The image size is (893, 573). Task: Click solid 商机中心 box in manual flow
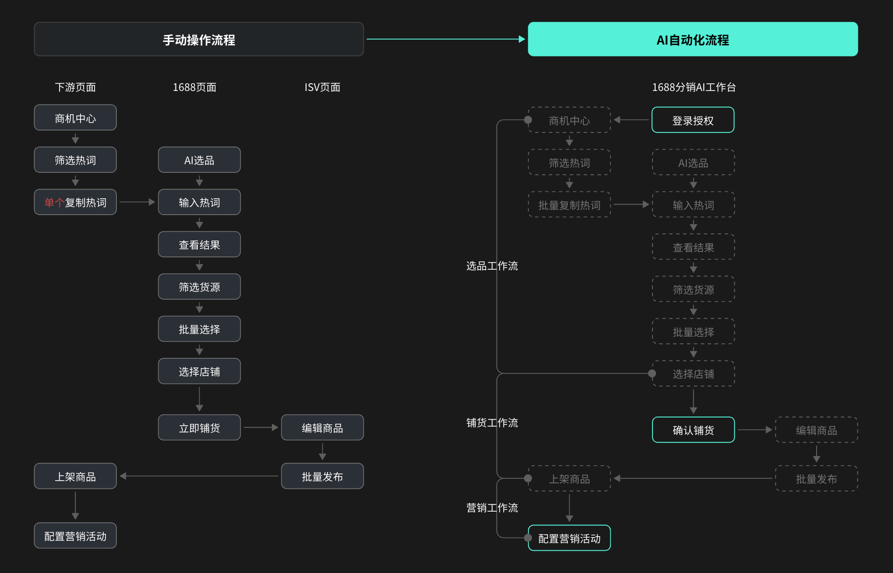point(75,118)
